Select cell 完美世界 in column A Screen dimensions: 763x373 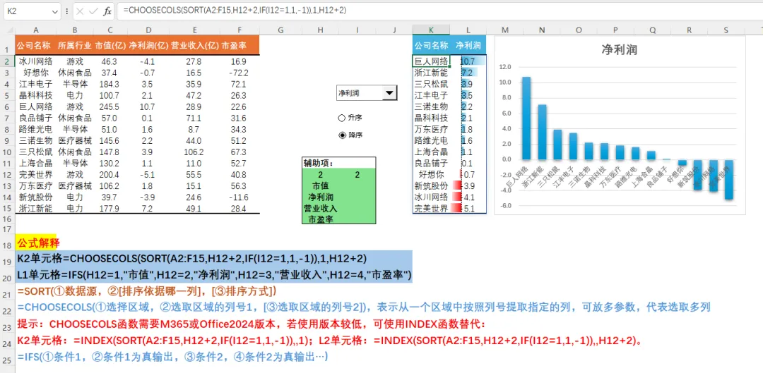[35, 175]
